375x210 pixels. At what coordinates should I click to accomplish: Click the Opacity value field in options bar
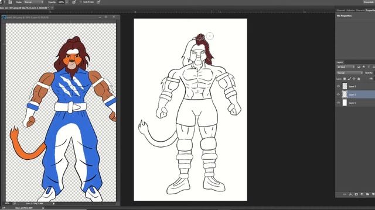pos(61,2)
